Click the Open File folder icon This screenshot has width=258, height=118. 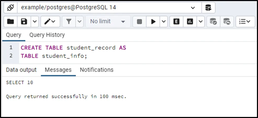[11, 22]
